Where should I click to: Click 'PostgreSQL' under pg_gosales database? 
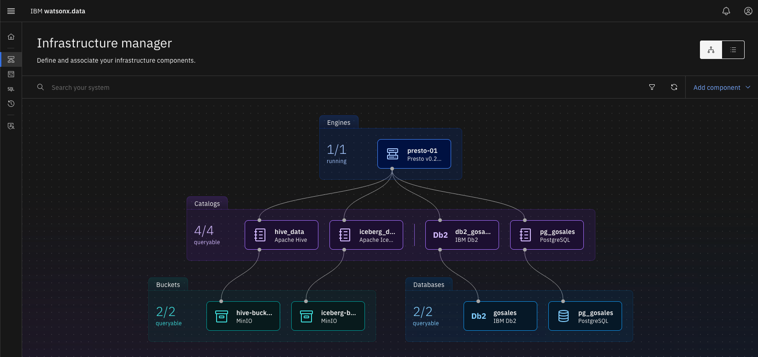click(593, 321)
